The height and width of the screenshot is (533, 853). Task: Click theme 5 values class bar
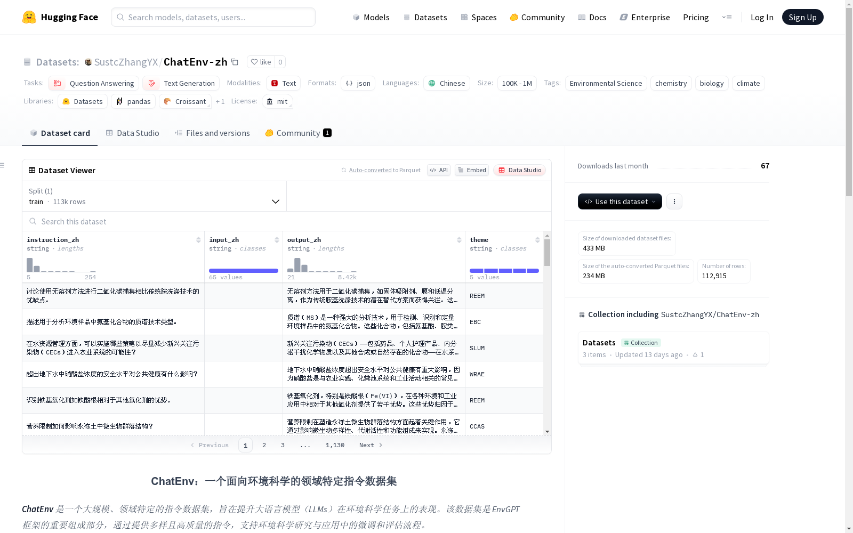point(504,271)
